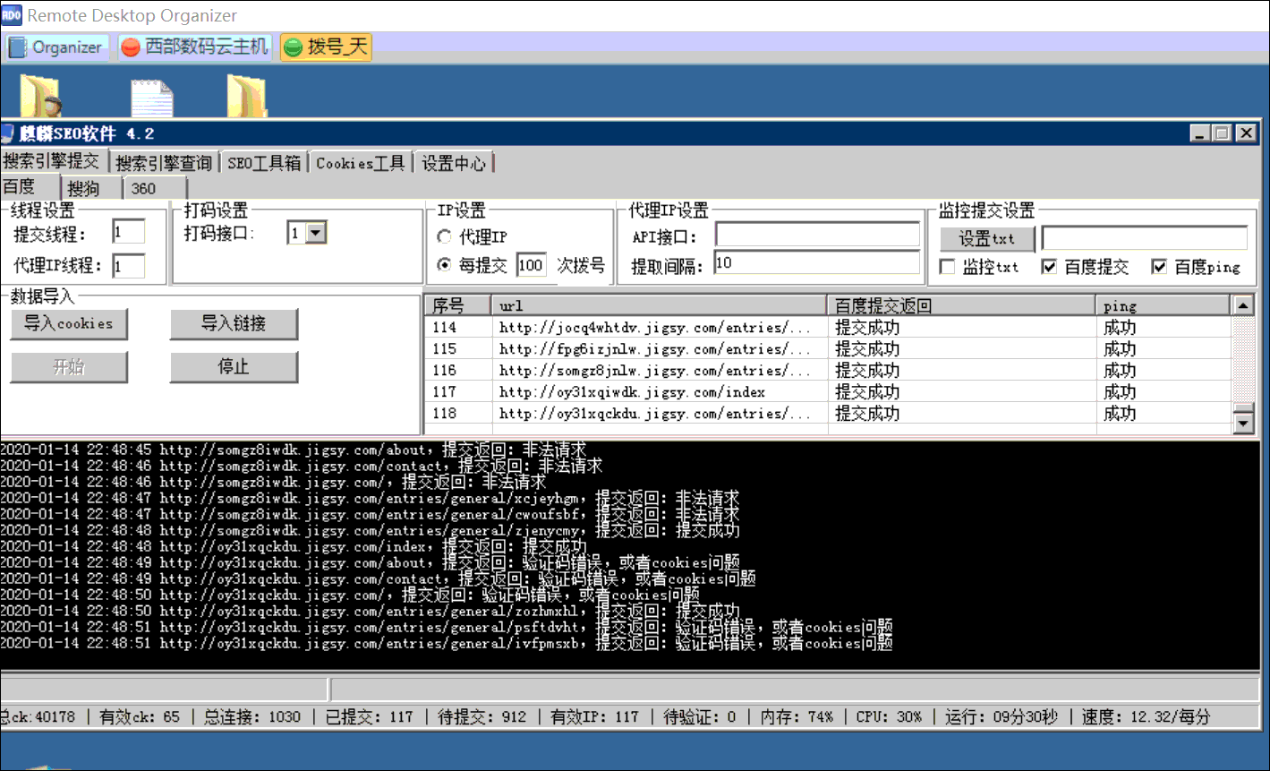The image size is (1270, 771).
Task: Switch to the Organizer tab
Action: (x=57, y=47)
